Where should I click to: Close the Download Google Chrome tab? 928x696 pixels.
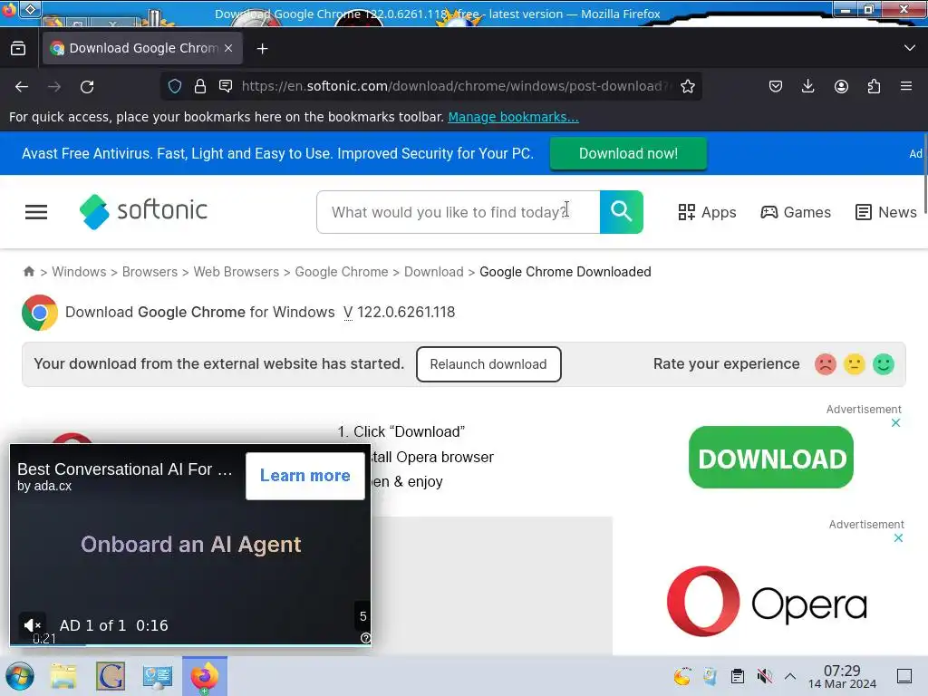click(x=228, y=48)
